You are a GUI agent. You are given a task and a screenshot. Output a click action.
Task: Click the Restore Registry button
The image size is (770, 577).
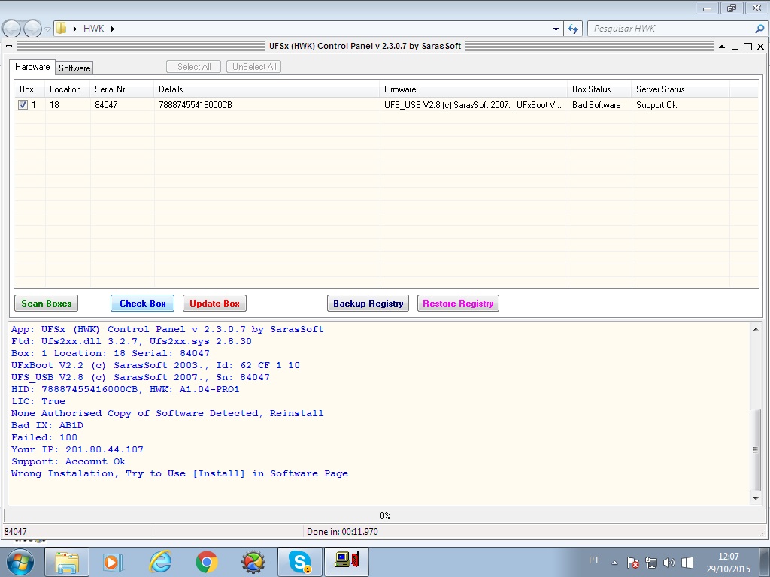tap(458, 304)
